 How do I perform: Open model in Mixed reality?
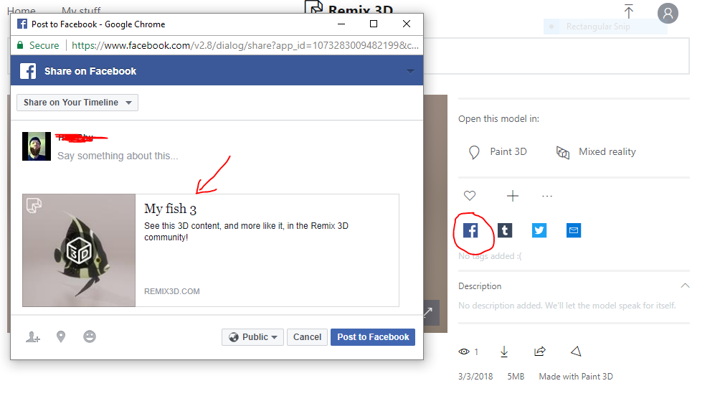click(x=596, y=152)
